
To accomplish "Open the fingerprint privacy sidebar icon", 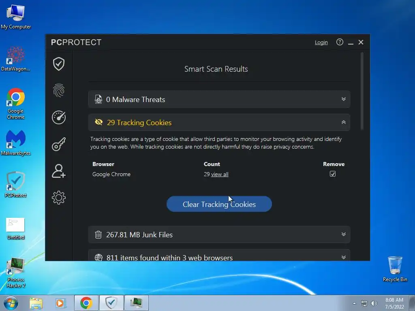I will [58, 90].
